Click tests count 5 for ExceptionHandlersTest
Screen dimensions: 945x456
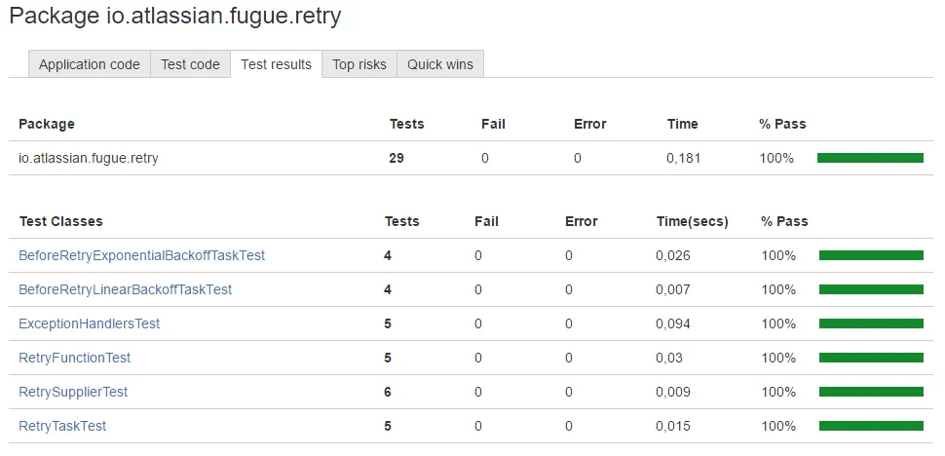click(x=388, y=324)
